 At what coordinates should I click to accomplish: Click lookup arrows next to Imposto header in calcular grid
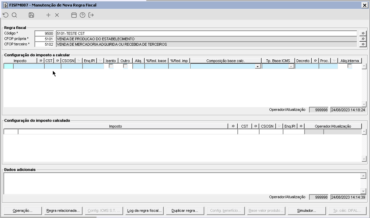[x=41, y=61]
